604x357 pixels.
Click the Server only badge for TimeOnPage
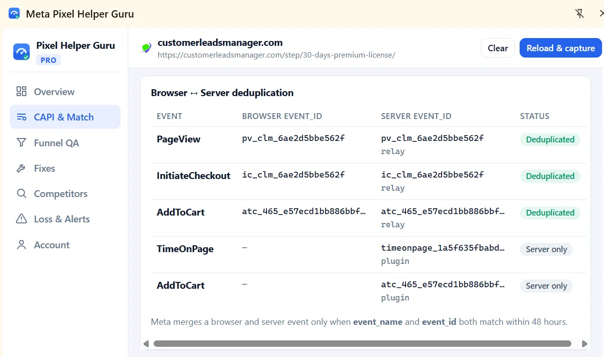tap(546, 249)
